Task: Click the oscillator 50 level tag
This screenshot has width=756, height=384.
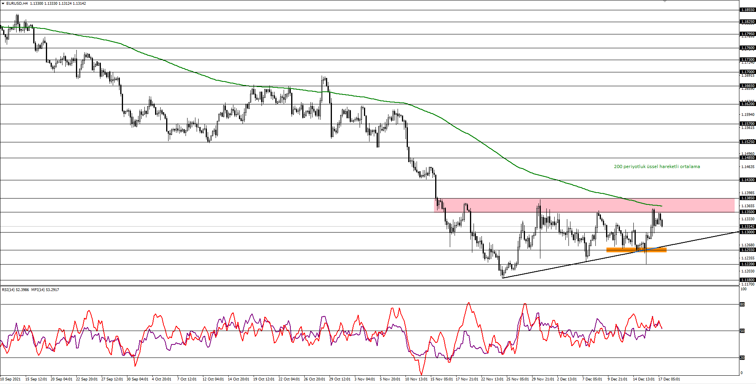Action: coord(743,331)
